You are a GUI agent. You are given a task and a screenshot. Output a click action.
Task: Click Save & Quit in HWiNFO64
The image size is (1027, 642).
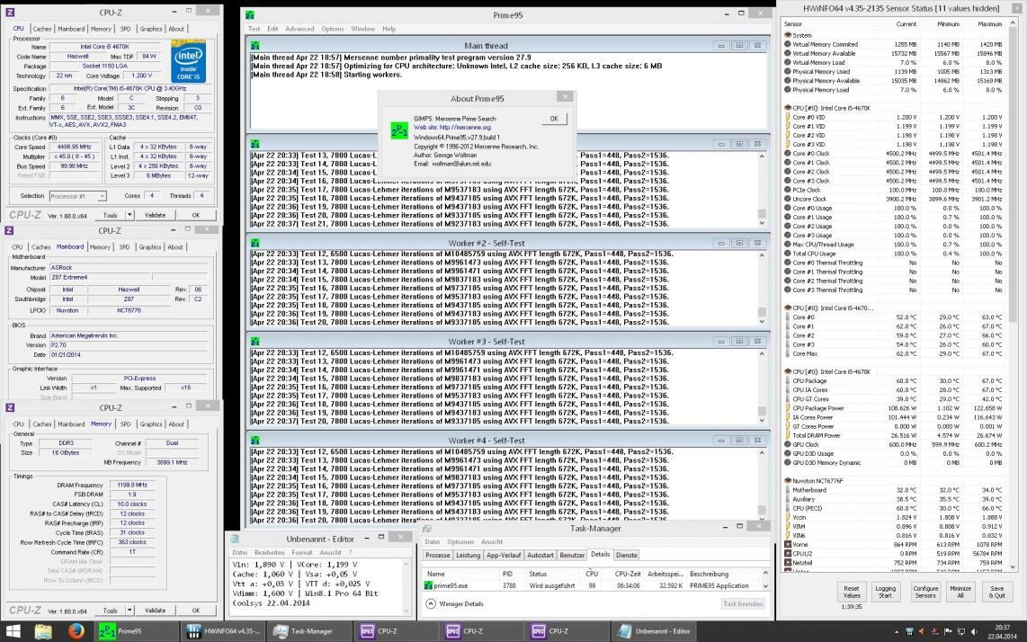click(x=996, y=593)
